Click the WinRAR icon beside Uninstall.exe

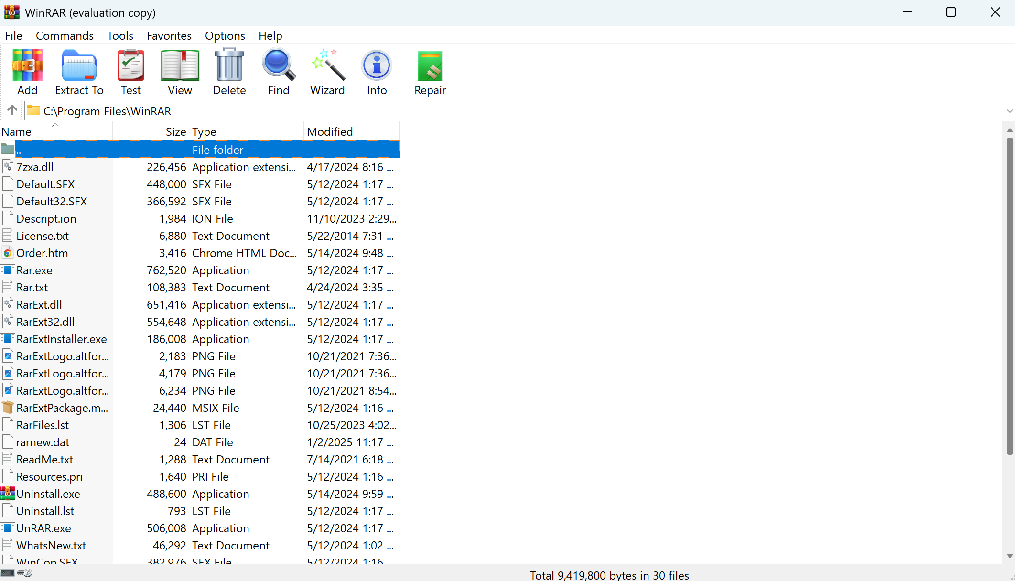8,493
